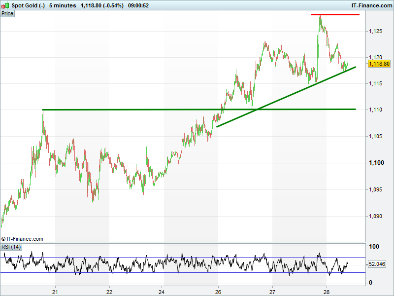
Task: Open the 5 minutes timeframe selector
Action: click(63, 5)
